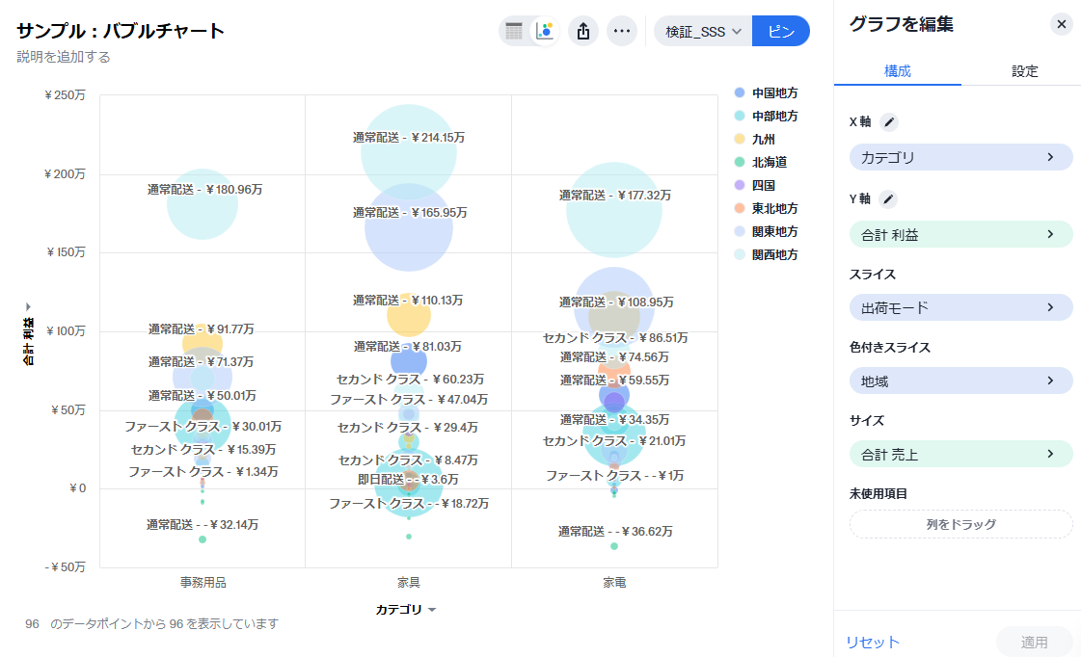Switch to table view icon
The height and width of the screenshot is (657, 1081).
514,31
